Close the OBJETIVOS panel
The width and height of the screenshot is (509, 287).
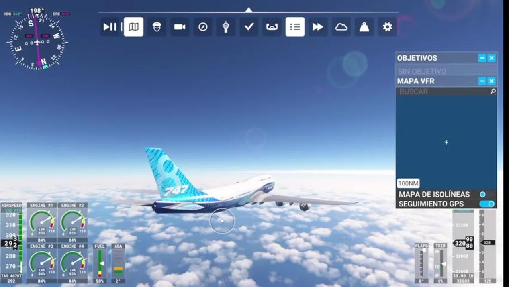[x=492, y=58]
